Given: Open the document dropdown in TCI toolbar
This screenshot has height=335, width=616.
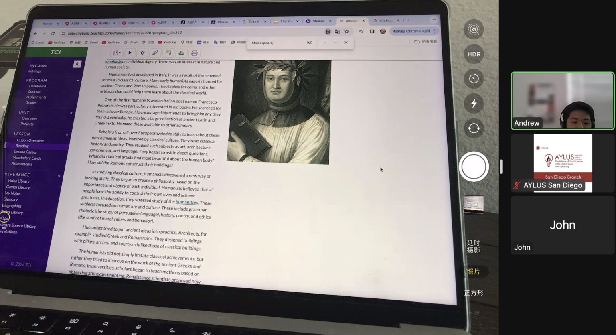Looking at the screenshot, I should coord(116,53).
